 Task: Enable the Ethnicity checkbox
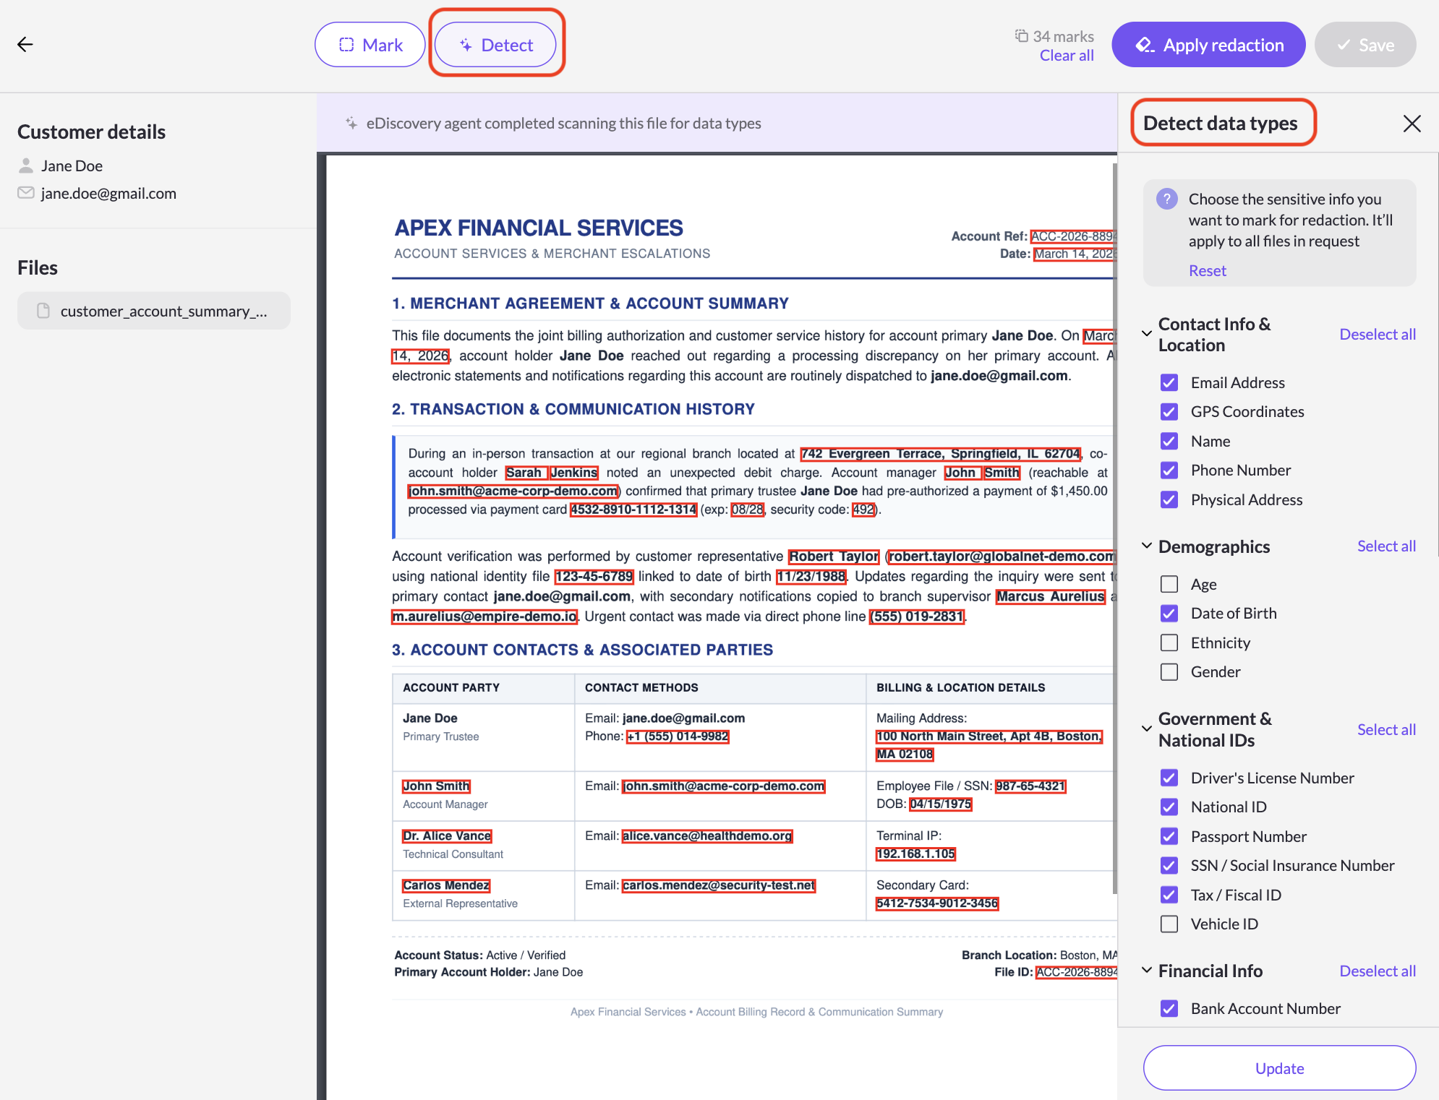[1169, 643]
